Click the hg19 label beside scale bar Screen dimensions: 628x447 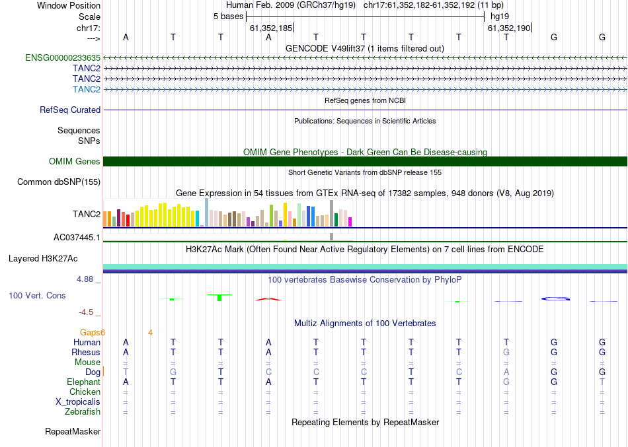click(500, 17)
